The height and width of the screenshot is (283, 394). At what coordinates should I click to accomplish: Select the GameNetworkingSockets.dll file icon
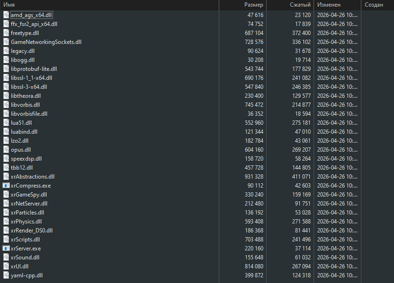pos(6,42)
